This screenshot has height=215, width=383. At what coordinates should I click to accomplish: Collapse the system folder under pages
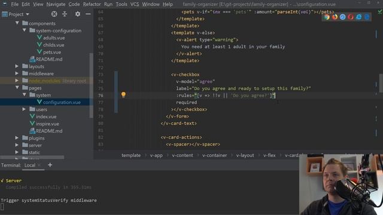[x=24, y=95]
